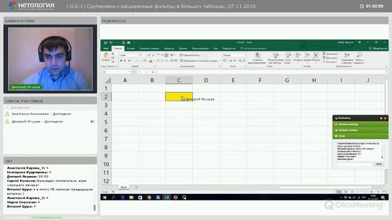Image resolution: width=392 pixels, height=220 pixels.
Task: Click the insert function fx icon
Action: [x=153, y=72]
